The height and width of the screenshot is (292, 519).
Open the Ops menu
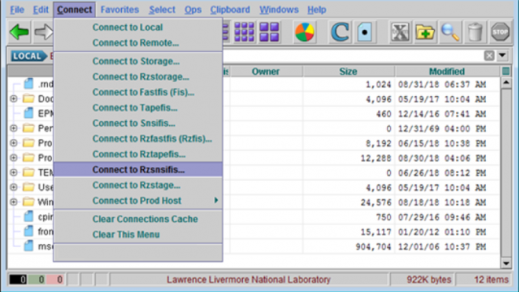point(193,9)
